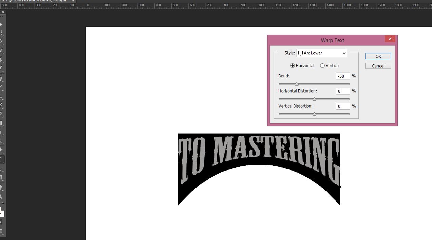
Task: Click the Horizontal Distortion percentage field
Action: 343,91
